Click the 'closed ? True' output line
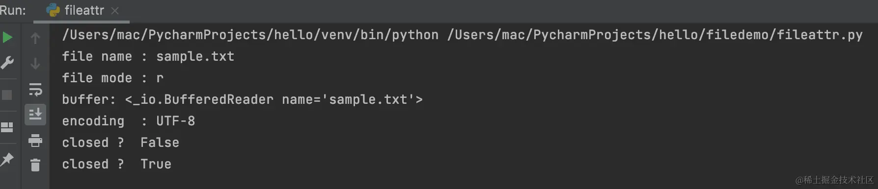 (116, 164)
